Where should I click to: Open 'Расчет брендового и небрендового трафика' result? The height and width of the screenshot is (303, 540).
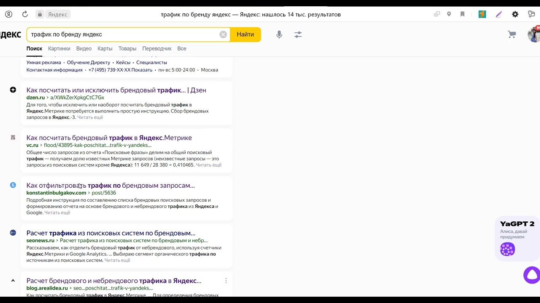(114, 281)
